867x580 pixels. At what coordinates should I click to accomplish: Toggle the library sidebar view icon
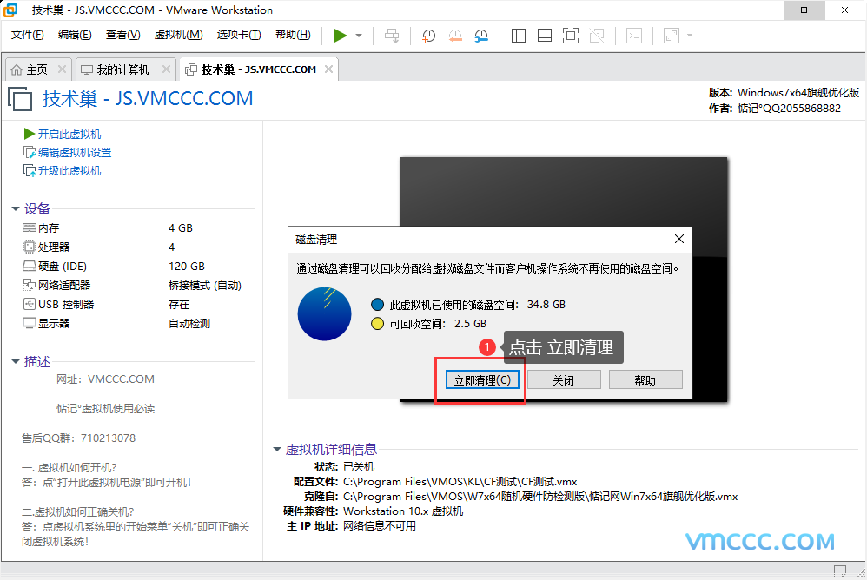518,36
